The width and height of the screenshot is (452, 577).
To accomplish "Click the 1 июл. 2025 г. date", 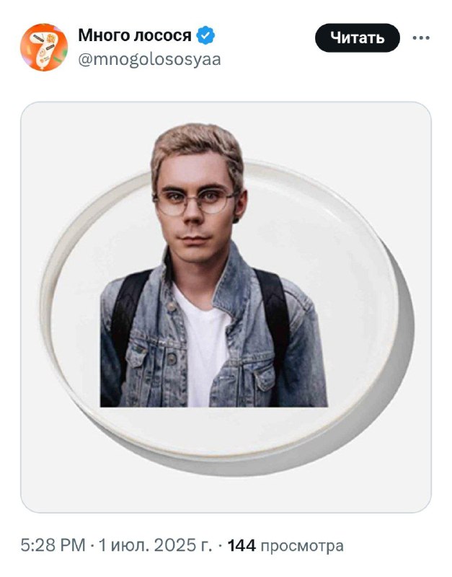I will point(155,545).
